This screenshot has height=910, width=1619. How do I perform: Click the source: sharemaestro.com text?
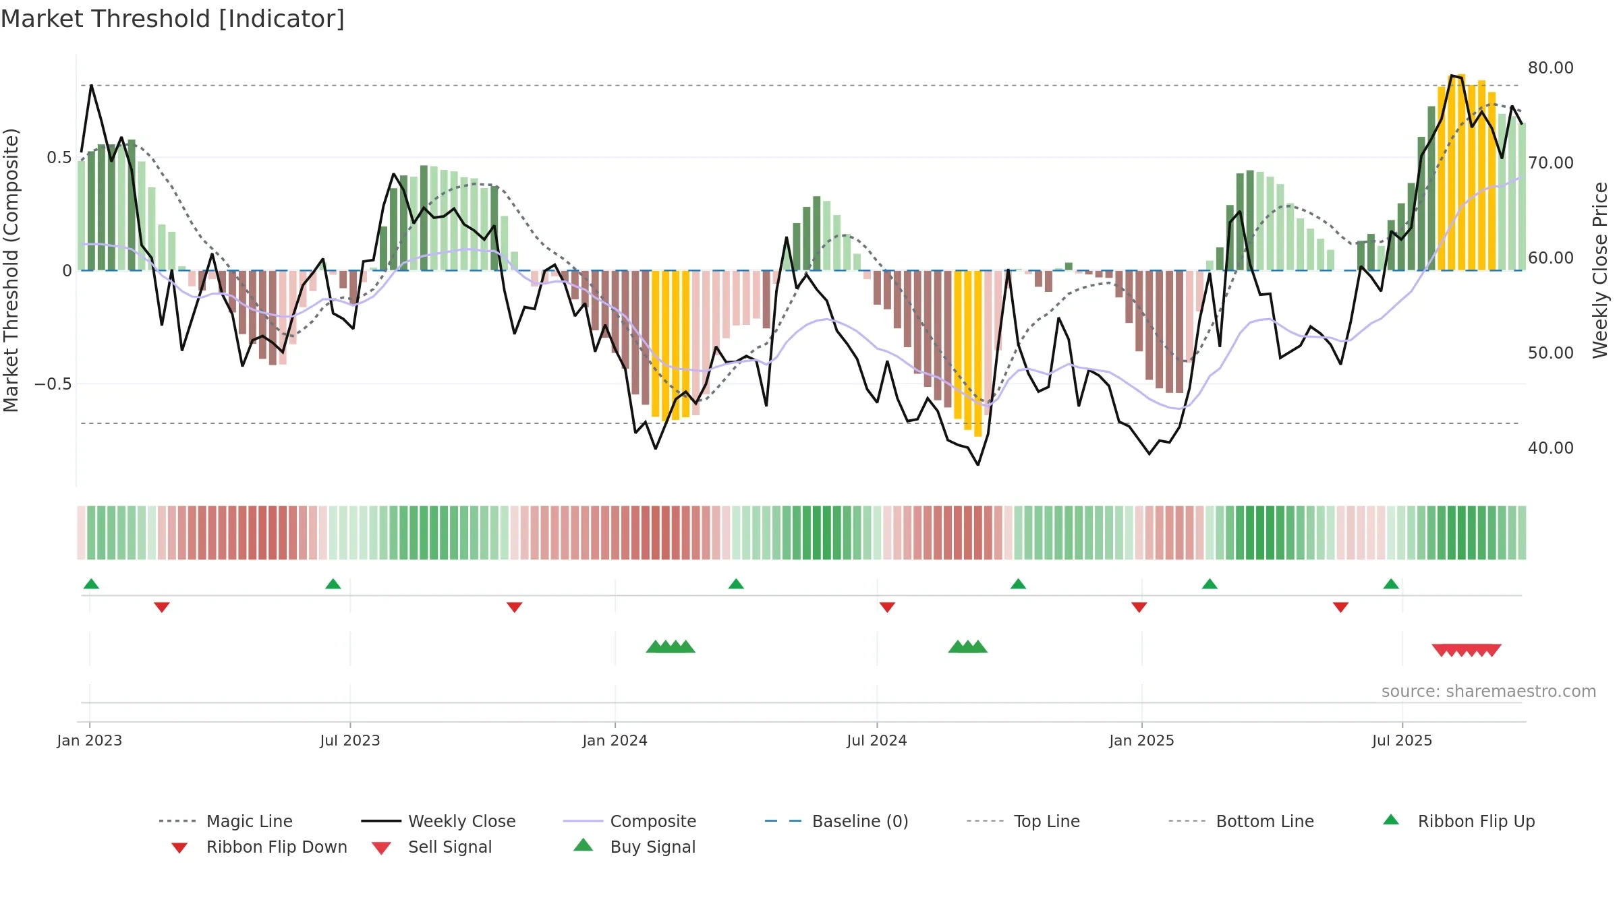click(1489, 692)
